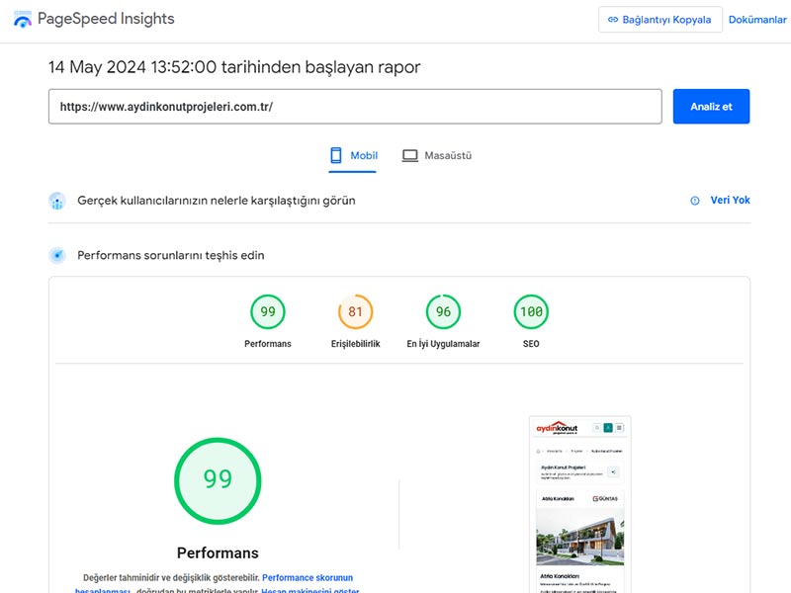
Task: Switch to the Mobil tab
Action: coord(353,156)
